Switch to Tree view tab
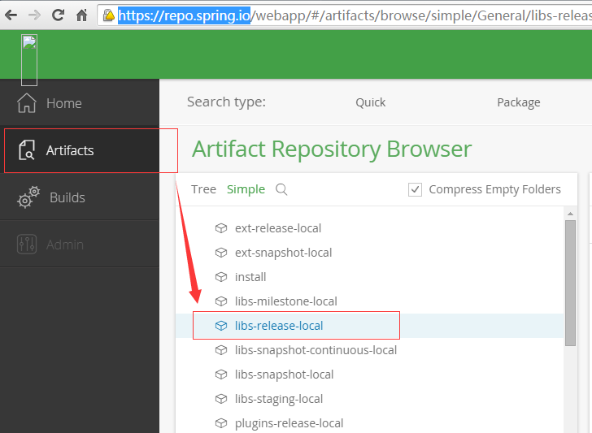Image resolution: width=592 pixels, height=433 pixels. (203, 189)
